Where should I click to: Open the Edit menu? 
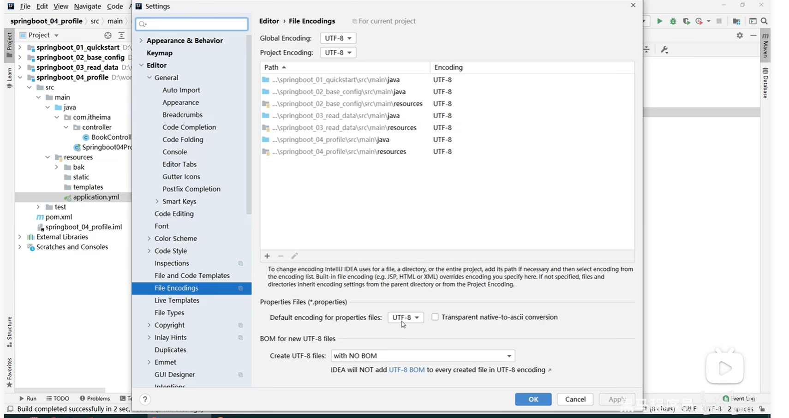click(42, 6)
